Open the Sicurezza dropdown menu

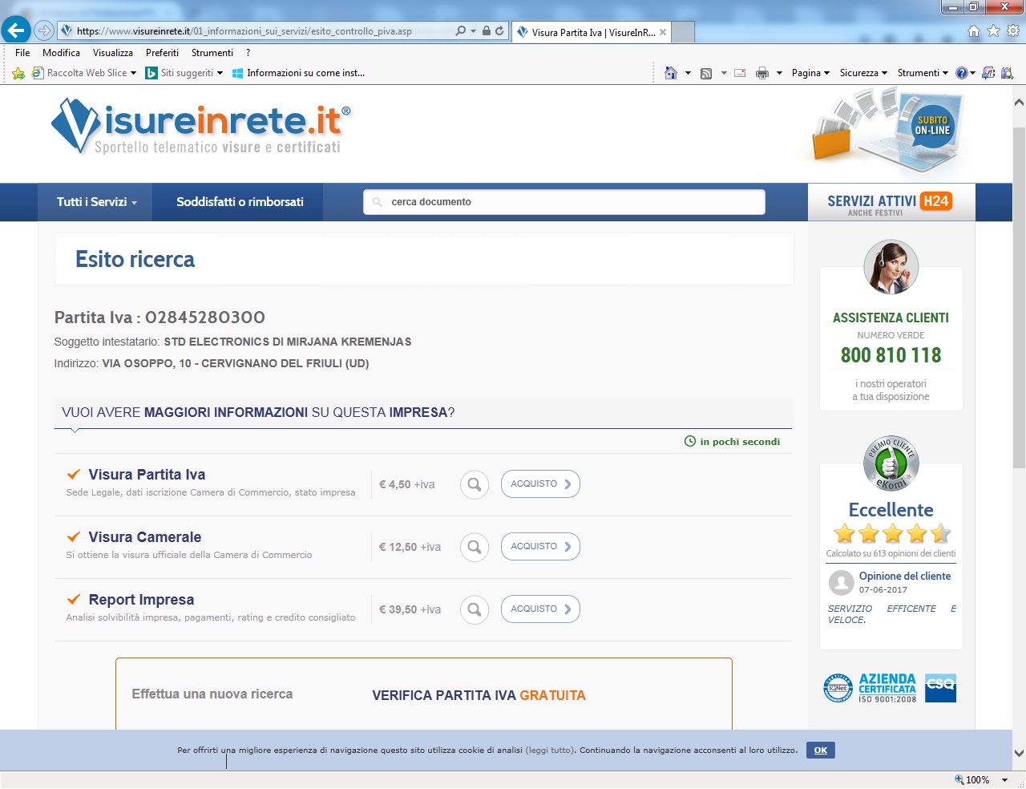coord(863,73)
